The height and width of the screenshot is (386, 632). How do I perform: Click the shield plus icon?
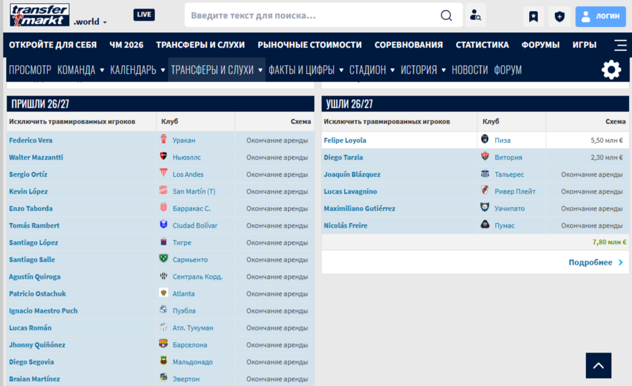(x=560, y=16)
